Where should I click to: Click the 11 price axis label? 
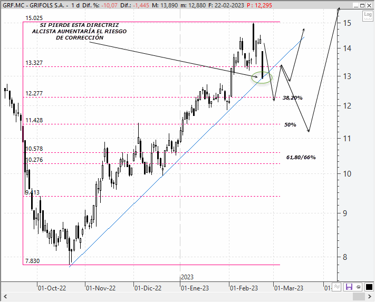[347, 139]
